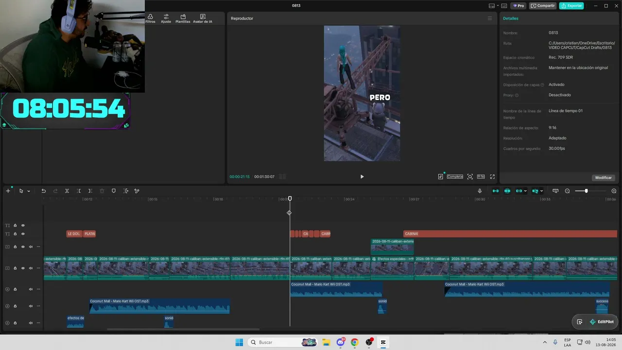Click the timeline horizontal scrollbar

tap(183, 329)
